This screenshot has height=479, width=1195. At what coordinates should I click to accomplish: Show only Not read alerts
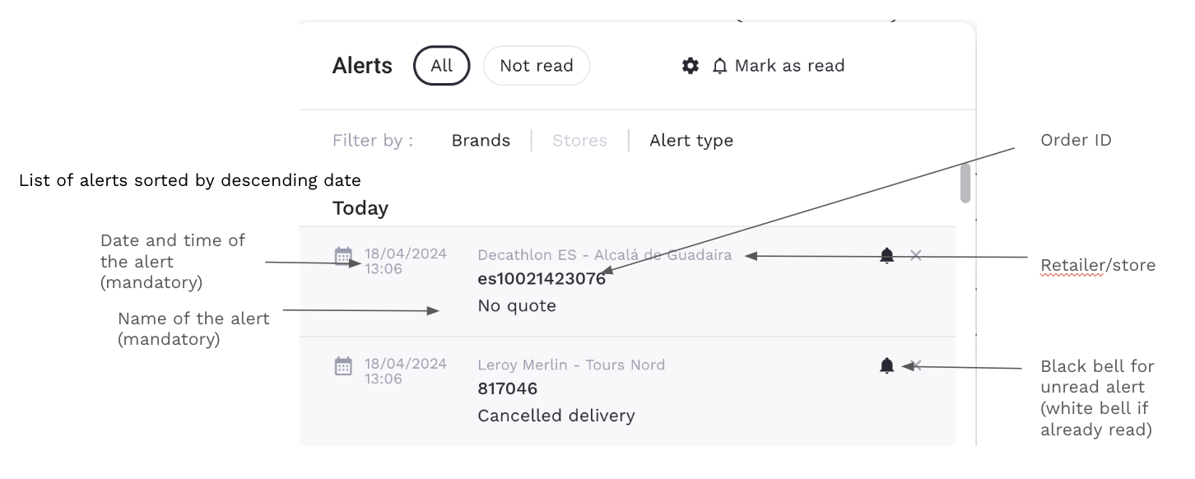click(536, 66)
